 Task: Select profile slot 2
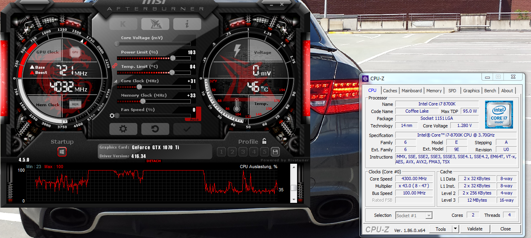(232, 152)
